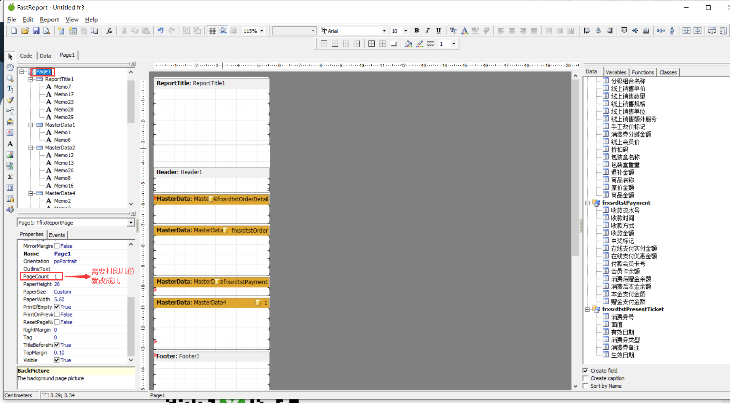Switch to the Variables tab

616,72
